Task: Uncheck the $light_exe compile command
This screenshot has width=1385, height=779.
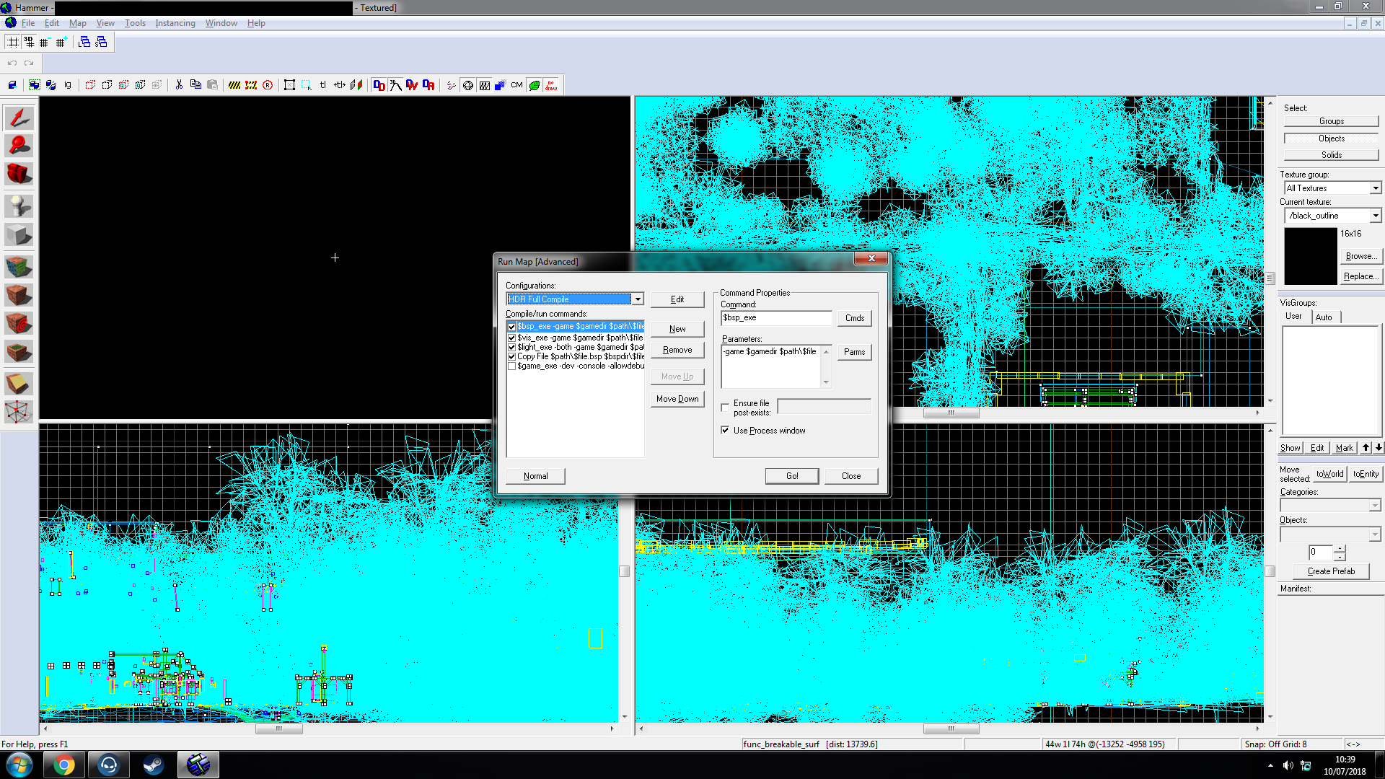Action: (512, 347)
